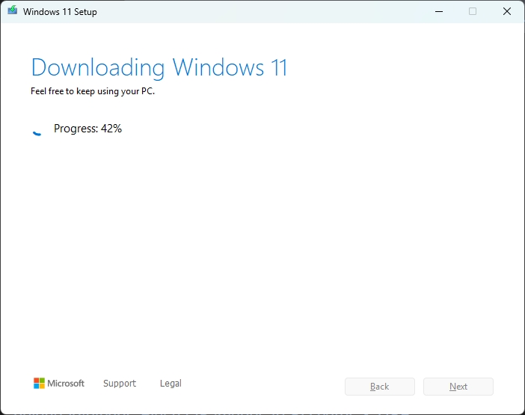Click the Next button
525x415 pixels.
[x=458, y=387]
